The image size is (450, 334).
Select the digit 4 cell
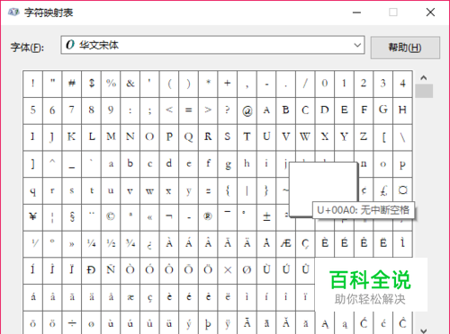(x=402, y=83)
